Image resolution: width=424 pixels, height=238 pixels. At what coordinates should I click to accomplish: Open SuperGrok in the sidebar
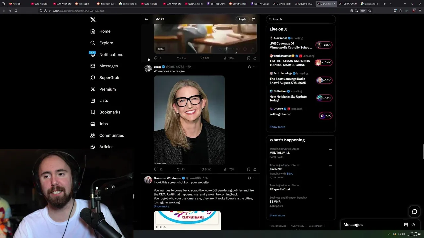105,78
